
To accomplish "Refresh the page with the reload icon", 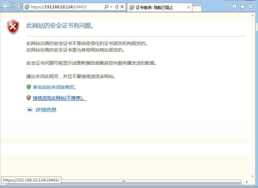I will (x=117, y=7).
